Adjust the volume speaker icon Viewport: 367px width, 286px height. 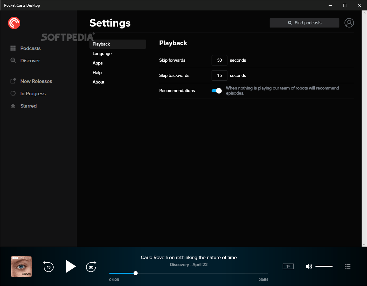click(309, 266)
